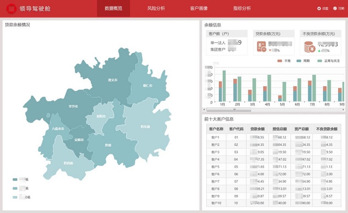Click the 贷款余额 column header
The height and width of the screenshot is (213, 348).
point(258,129)
